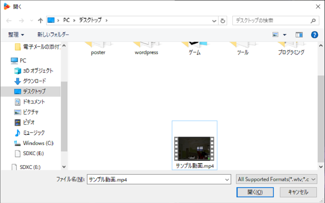The height and width of the screenshot is (203, 325).
Task: Click the Back navigation arrow
Action: click(x=9, y=21)
